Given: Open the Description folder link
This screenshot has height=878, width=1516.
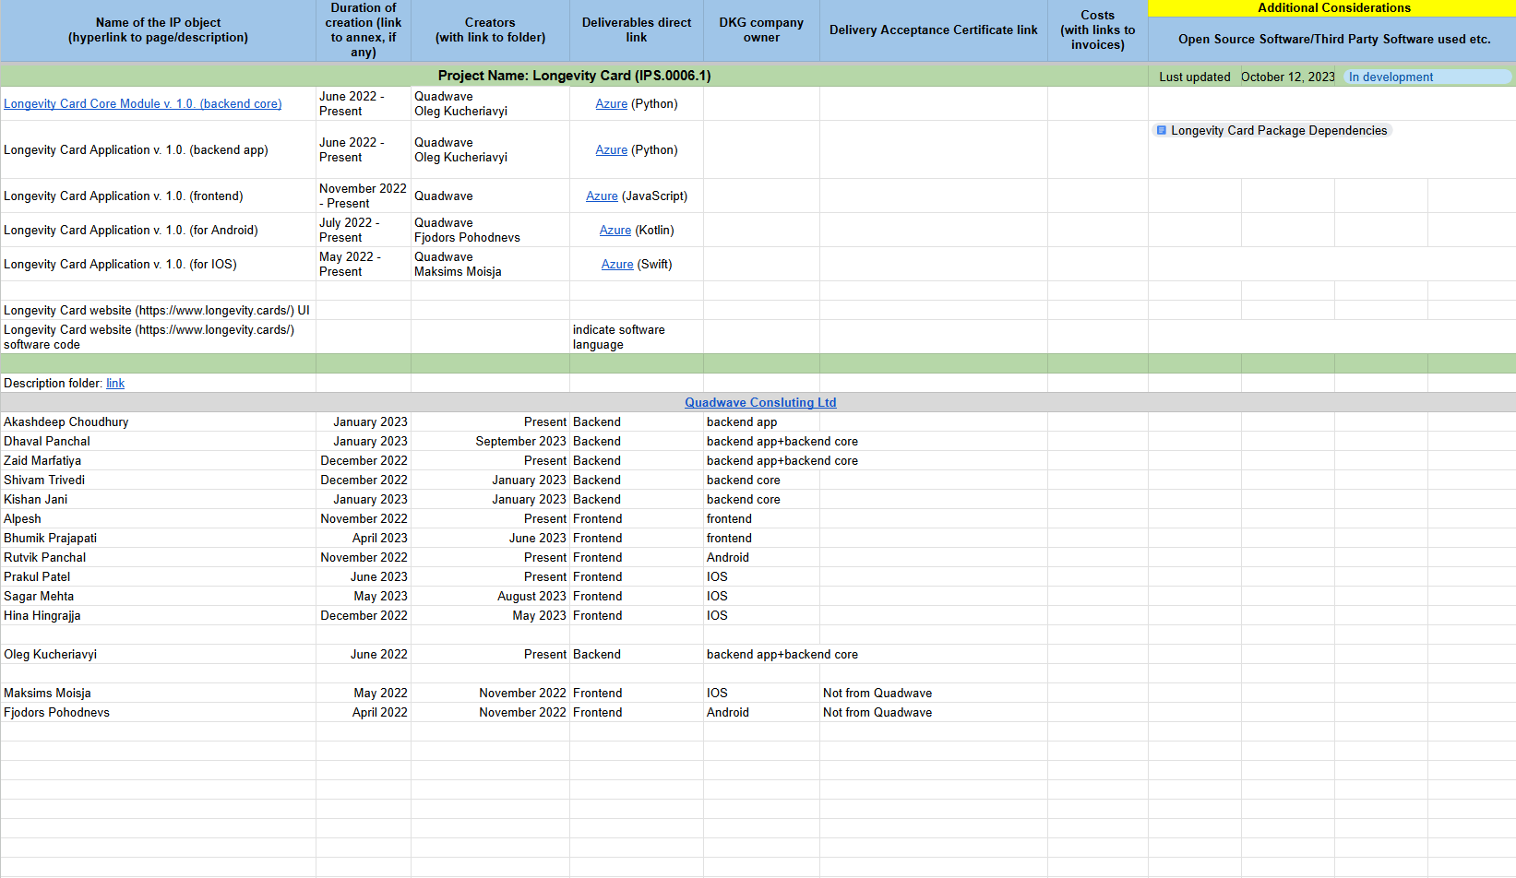Looking at the screenshot, I should (x=115, y=384).
